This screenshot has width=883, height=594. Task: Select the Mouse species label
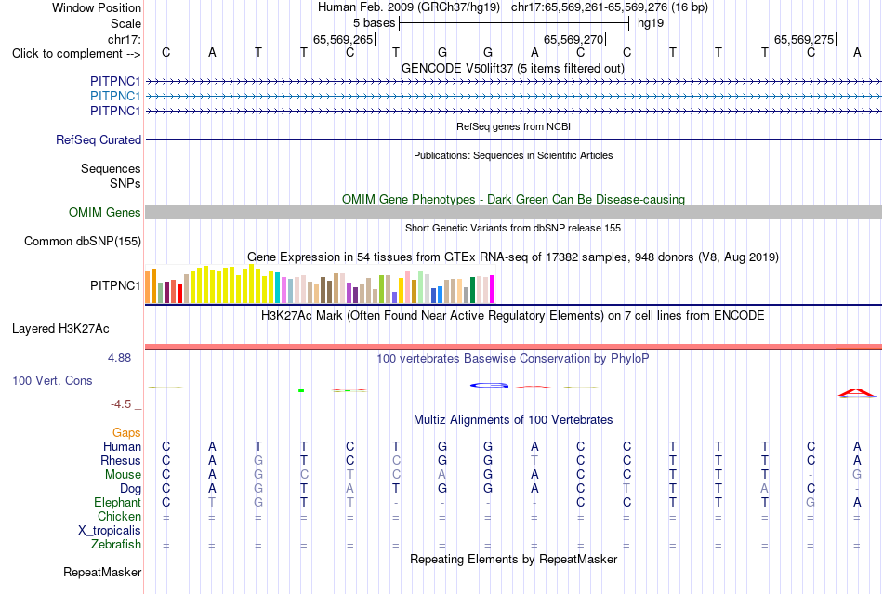click(123, 475)
